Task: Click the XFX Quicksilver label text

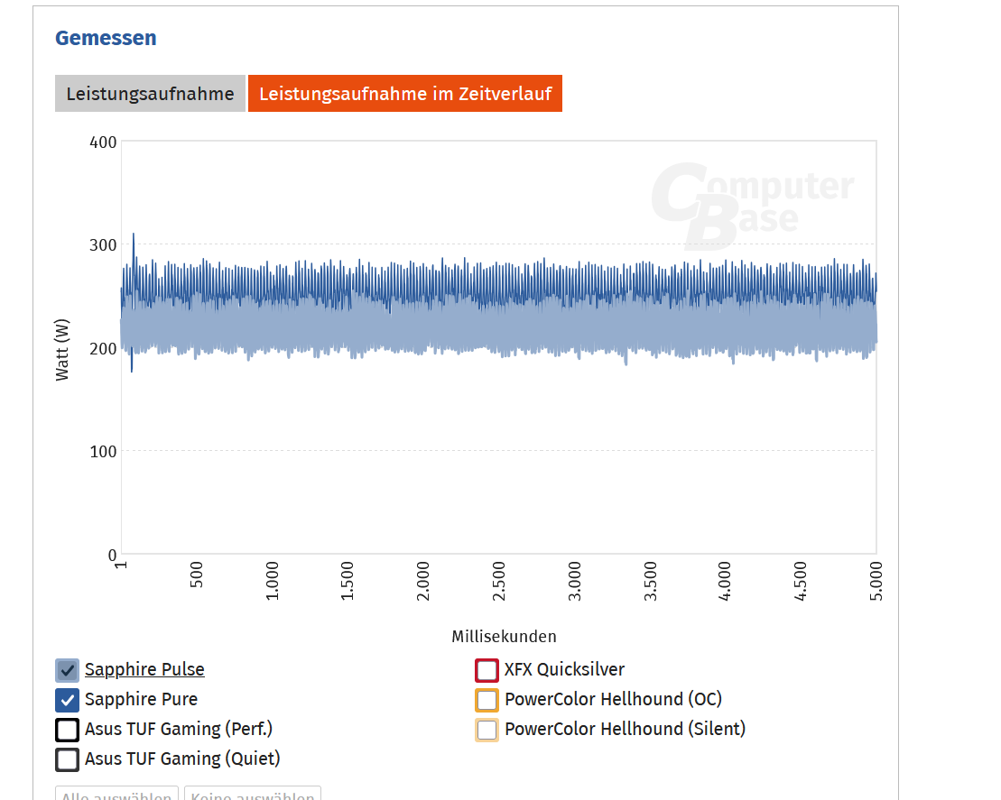Action: 564,669
